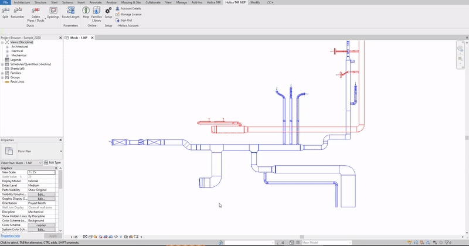This screenshot has height=246, width=469.
Task: Open the Annotate ribbon tab
Action: (x=96, y=2)
